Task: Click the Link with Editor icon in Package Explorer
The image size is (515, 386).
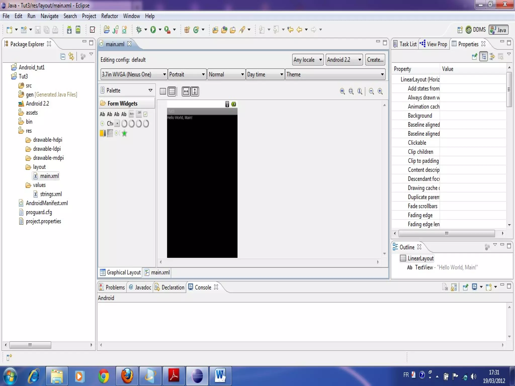Action: tap(71, 56)
